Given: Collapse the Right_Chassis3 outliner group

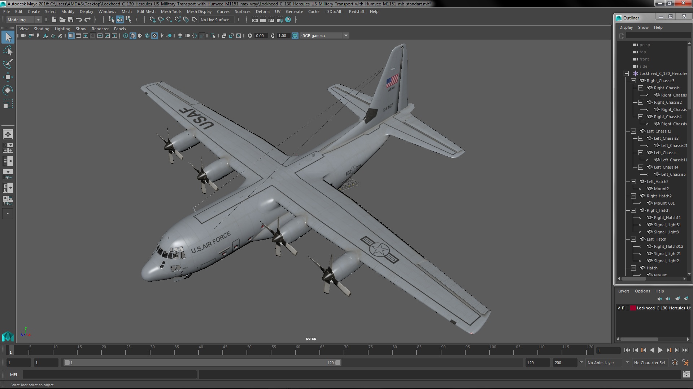Looking at the screenshot, I should click(x=633, y=81).
